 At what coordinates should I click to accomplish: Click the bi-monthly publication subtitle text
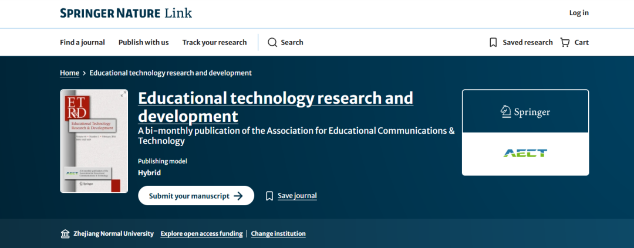[x=296, y=136]
